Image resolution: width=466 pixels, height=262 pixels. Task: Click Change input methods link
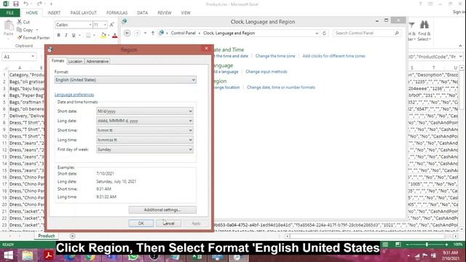(x=266, y=71)
